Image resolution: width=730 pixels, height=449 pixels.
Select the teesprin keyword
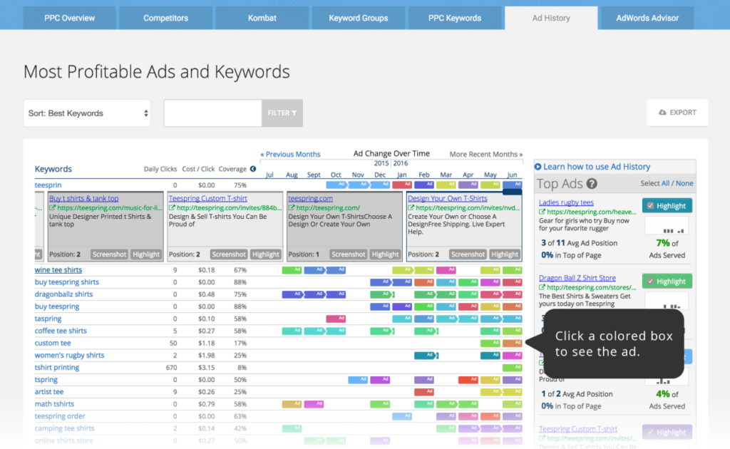click(x=48, y=185)
